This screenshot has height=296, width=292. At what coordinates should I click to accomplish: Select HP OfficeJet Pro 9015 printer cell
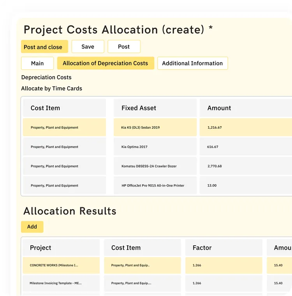(x=155, y=185)
